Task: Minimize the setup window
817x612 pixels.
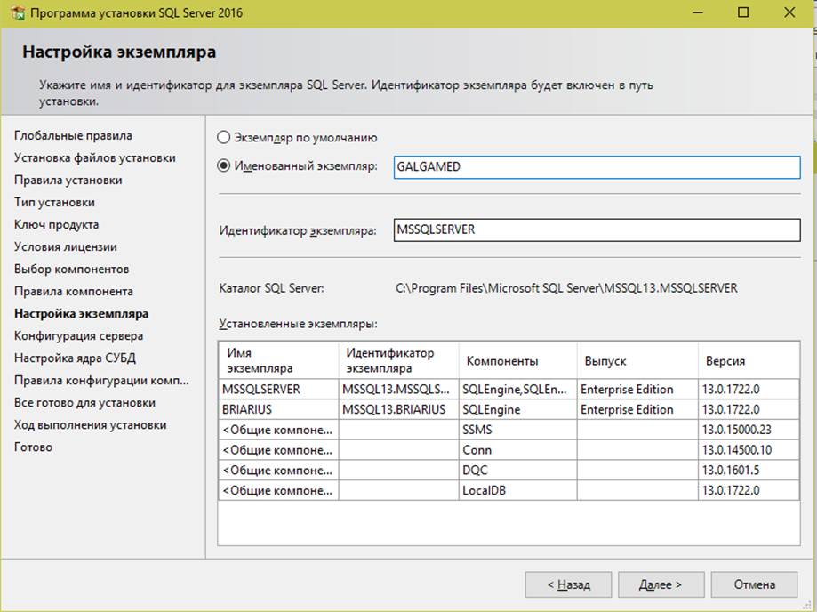Action: pos(698,12)
